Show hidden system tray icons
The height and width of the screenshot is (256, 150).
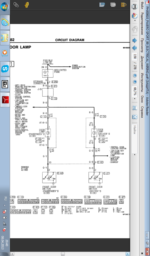point(4,205)
